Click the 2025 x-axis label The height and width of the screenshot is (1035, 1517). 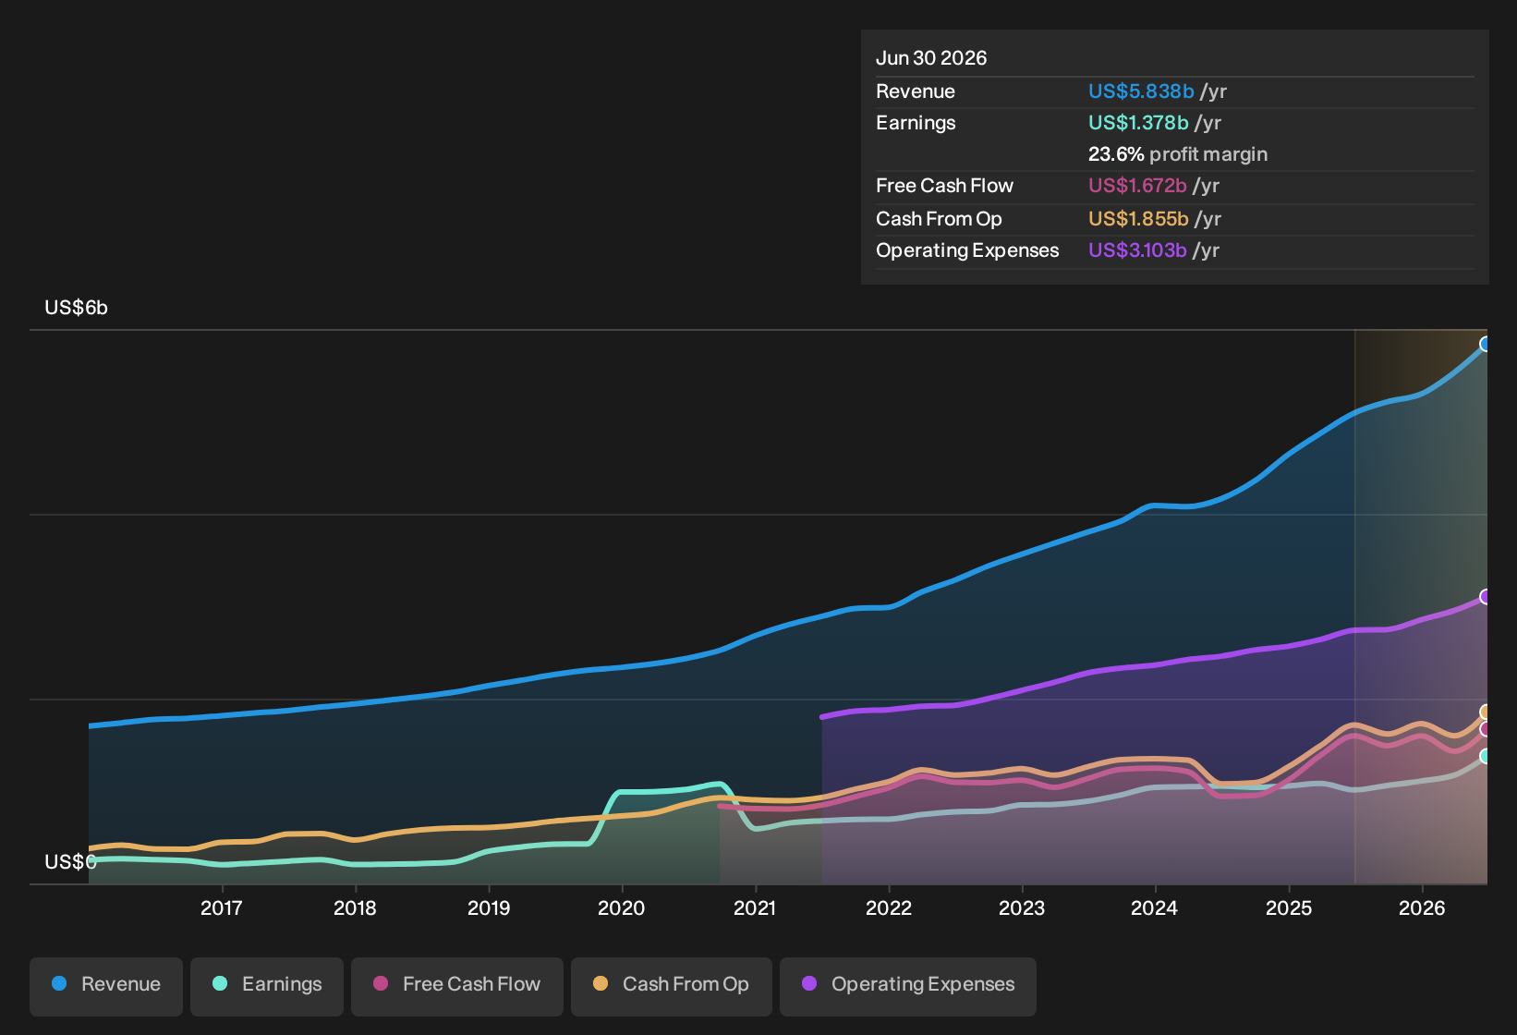pyautogui.click(x=1289, y=908)
